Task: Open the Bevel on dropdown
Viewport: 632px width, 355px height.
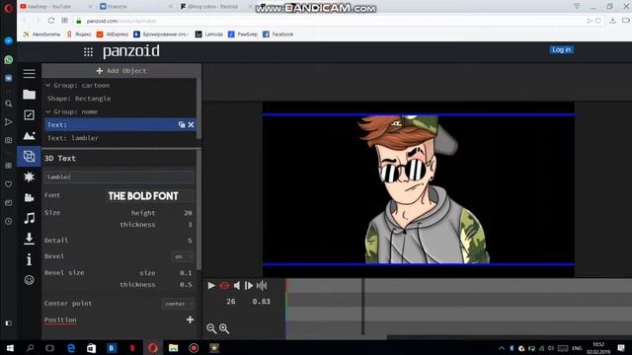Action: click(183, 256)
